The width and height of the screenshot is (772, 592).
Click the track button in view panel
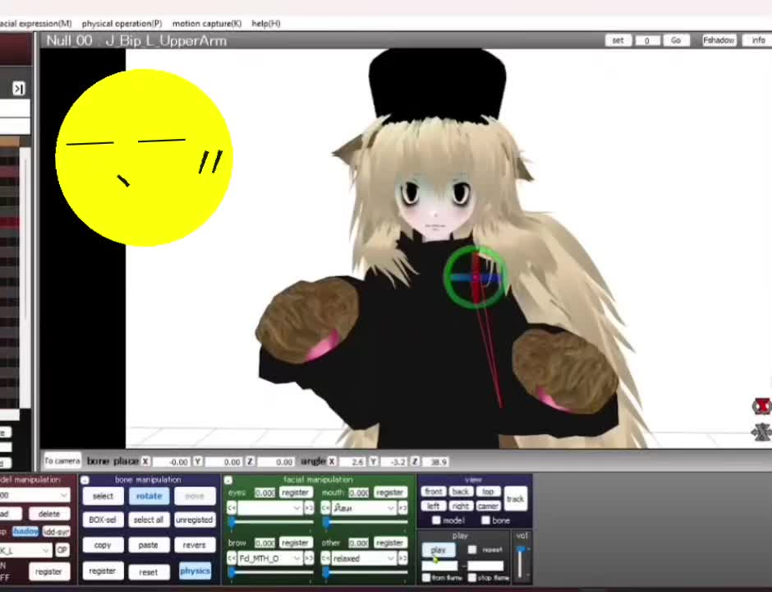click(x=515, y=499)
